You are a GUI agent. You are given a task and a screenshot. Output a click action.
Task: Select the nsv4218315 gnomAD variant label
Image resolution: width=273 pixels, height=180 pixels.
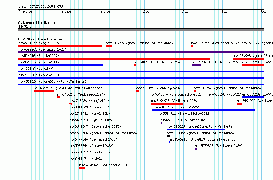point(139,43)
